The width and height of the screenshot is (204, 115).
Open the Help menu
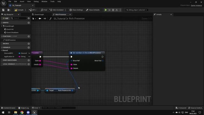pyautogui.click(x=59, y=2)
